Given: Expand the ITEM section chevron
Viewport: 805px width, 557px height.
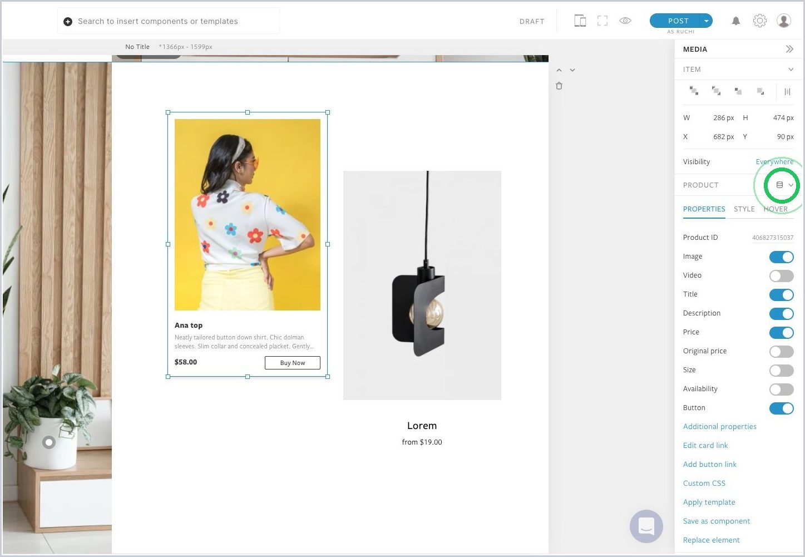Looking at the screenshot, I should (791, 70).
